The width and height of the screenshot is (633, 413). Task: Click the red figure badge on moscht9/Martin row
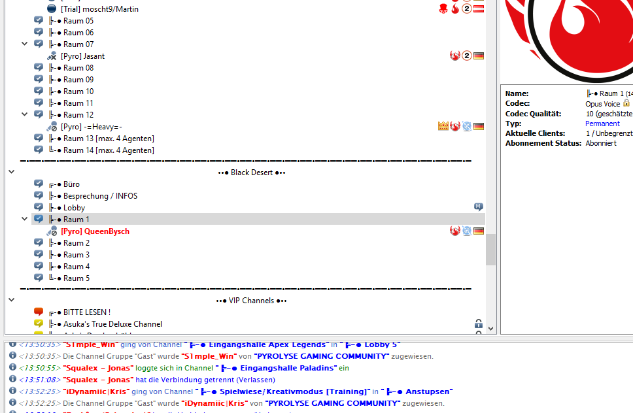[443, 8]
